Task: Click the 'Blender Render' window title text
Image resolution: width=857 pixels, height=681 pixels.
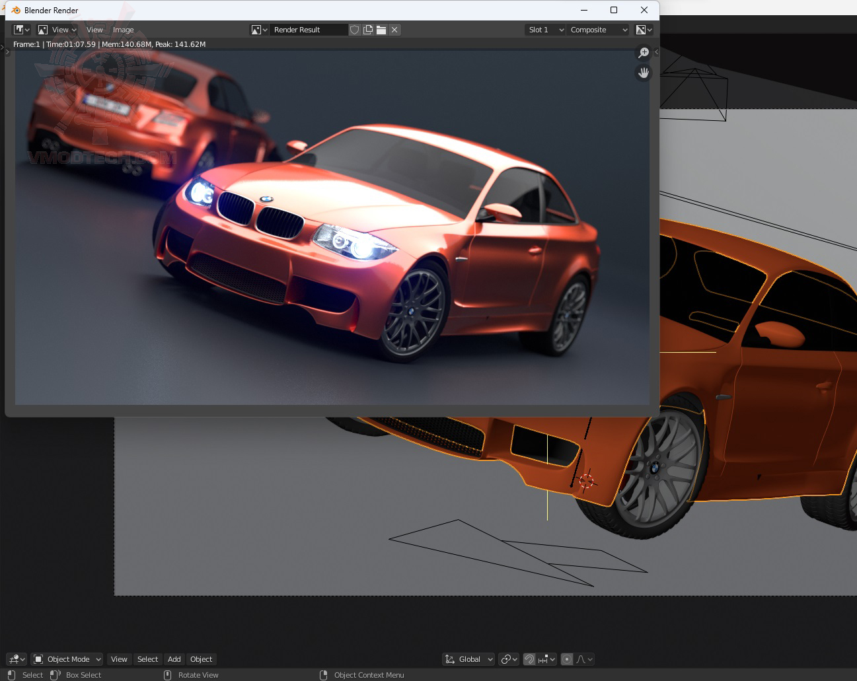Action: [x=51, y=11]
